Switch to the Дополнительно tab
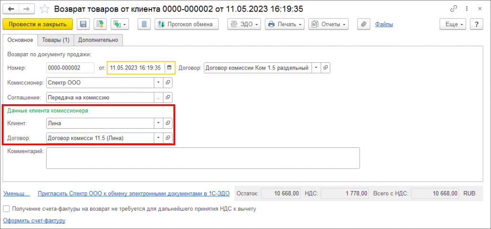The height and width of the screenshot is (229, 491). pos(98,40)
